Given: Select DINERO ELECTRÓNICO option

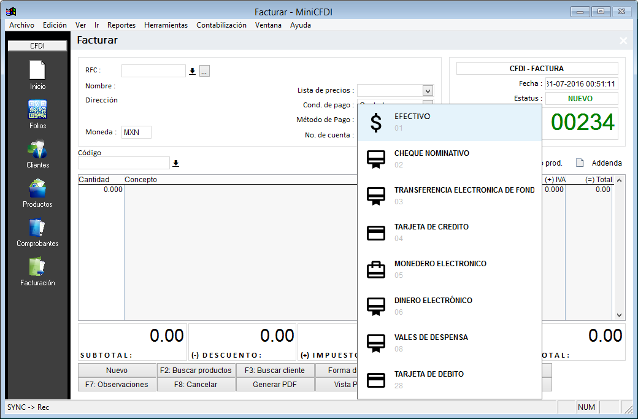Looking at the screenshot, I should 450,306.
